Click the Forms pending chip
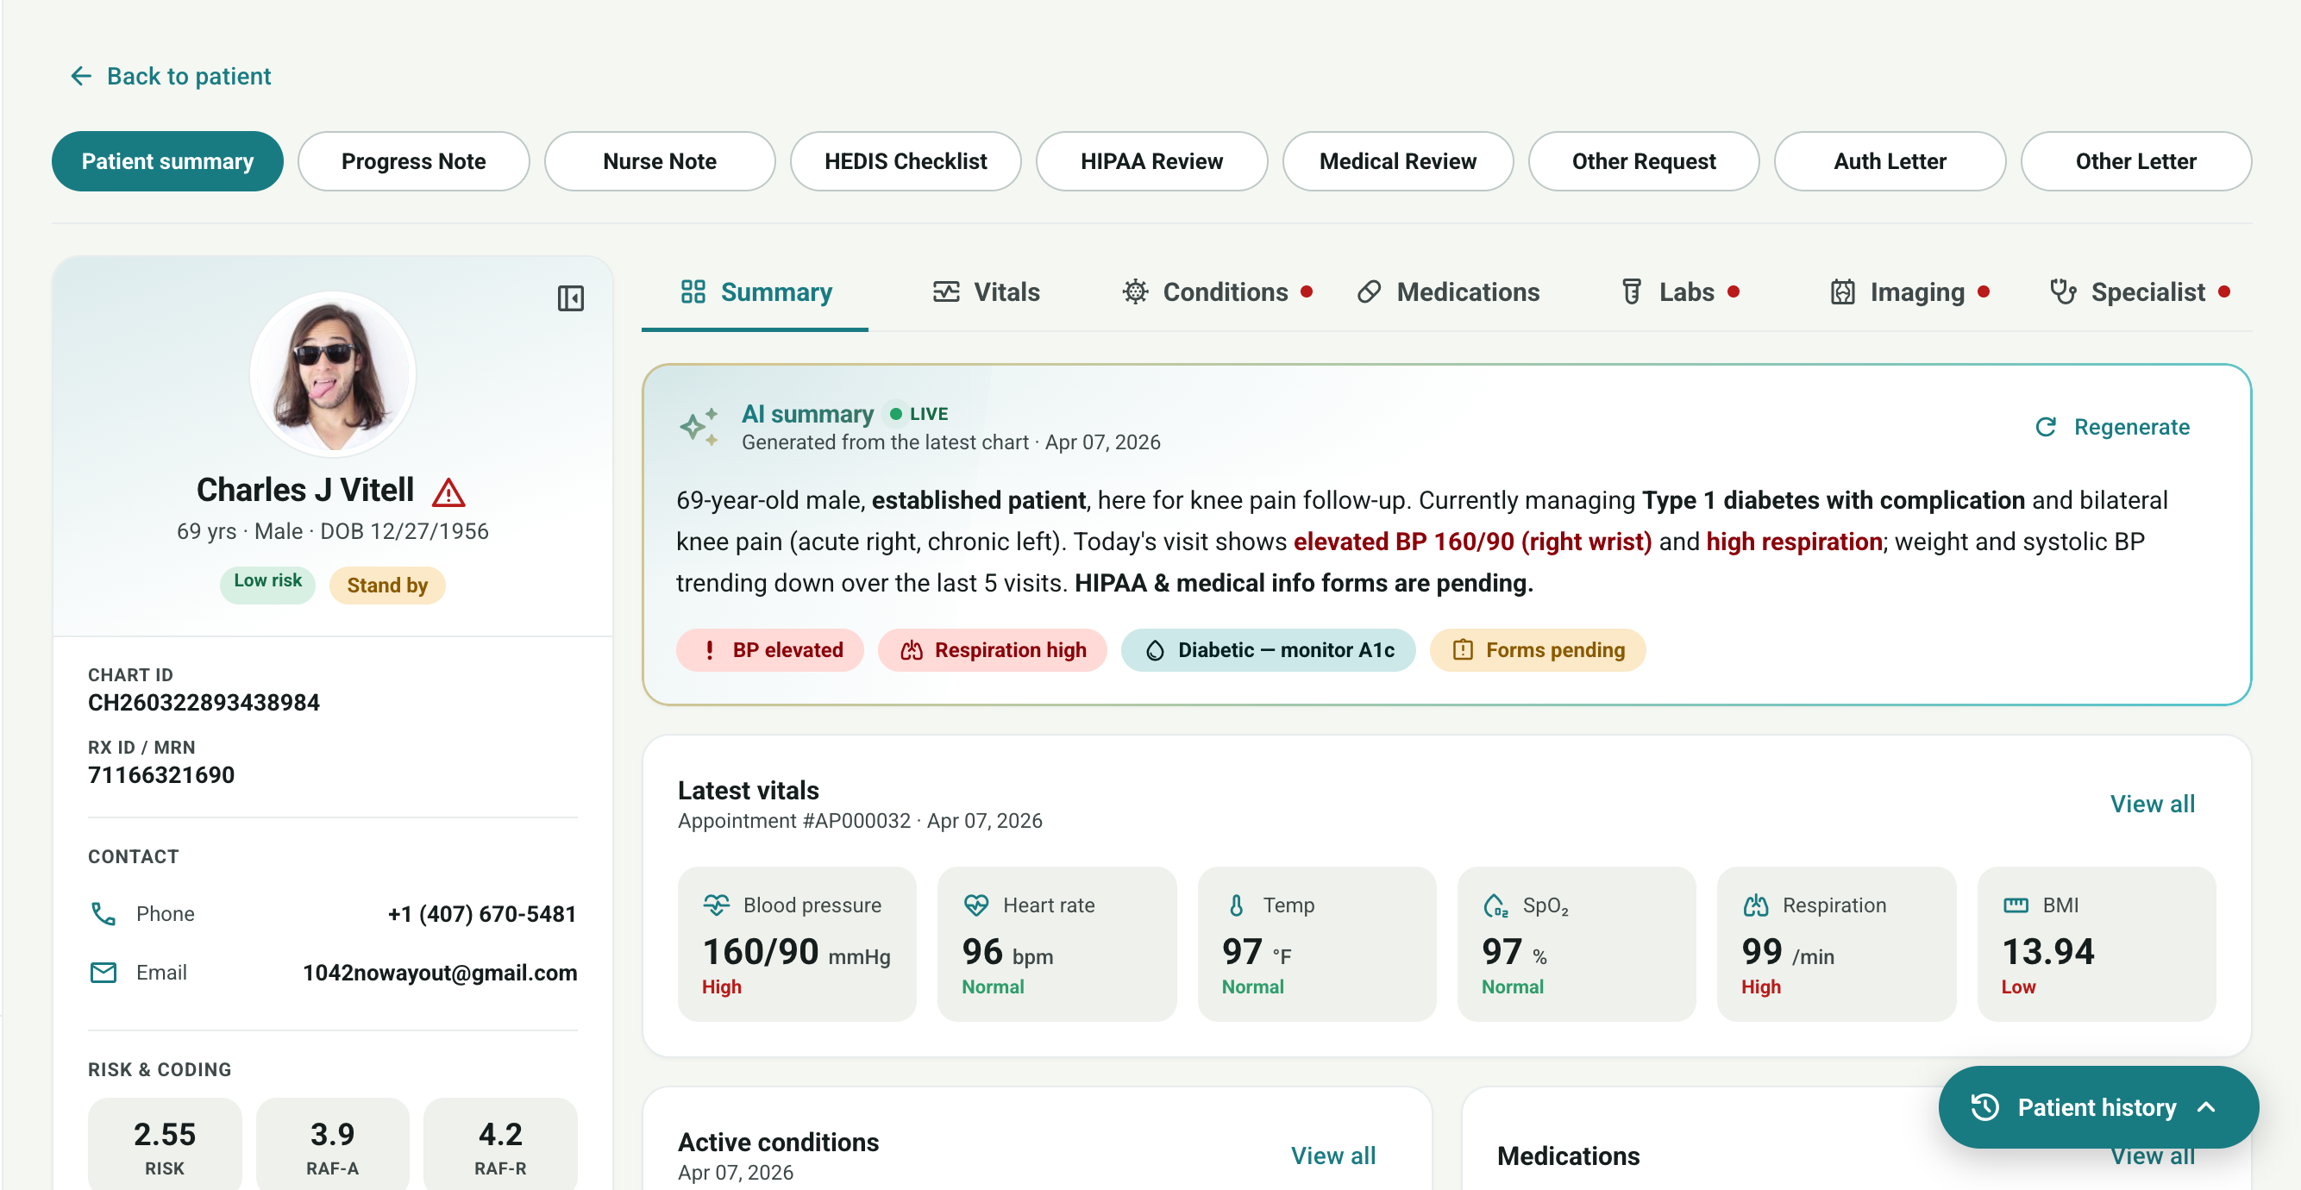The width and height of the screenshot is (2301, 1190). [x=1539, y=649]
